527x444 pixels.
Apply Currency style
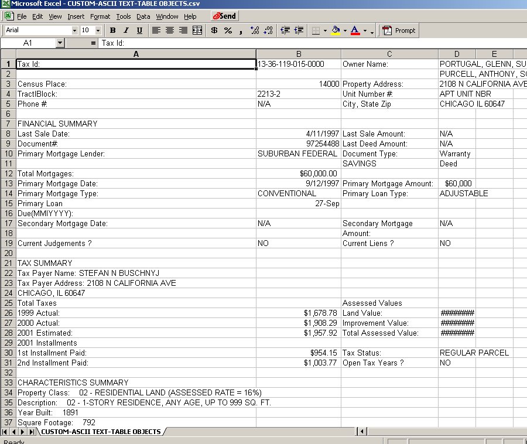point(214,30)
